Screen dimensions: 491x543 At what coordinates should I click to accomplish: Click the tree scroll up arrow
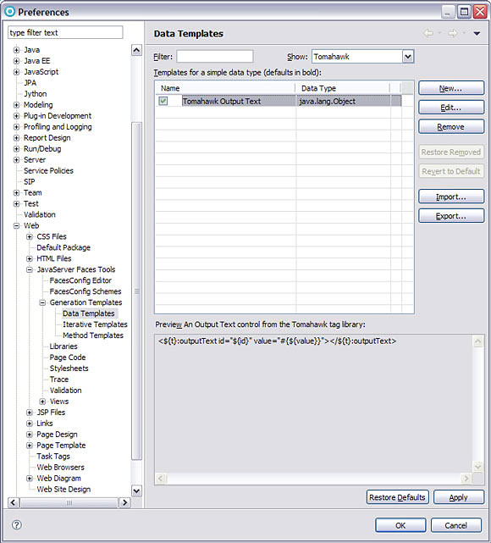pyautogui.click(x=136, y=51)
